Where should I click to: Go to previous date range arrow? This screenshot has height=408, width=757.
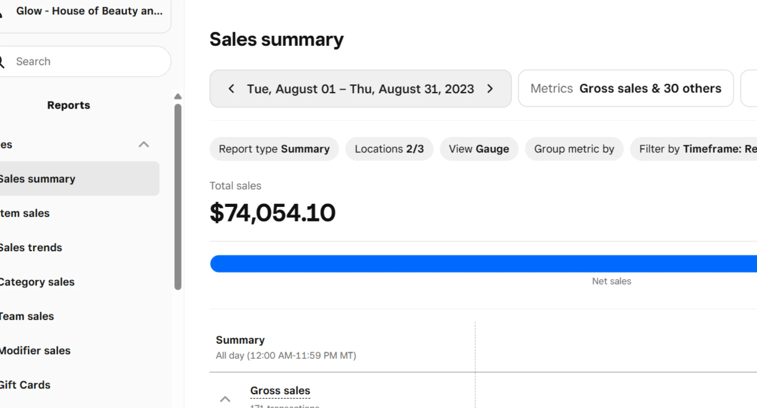(231, 89)
